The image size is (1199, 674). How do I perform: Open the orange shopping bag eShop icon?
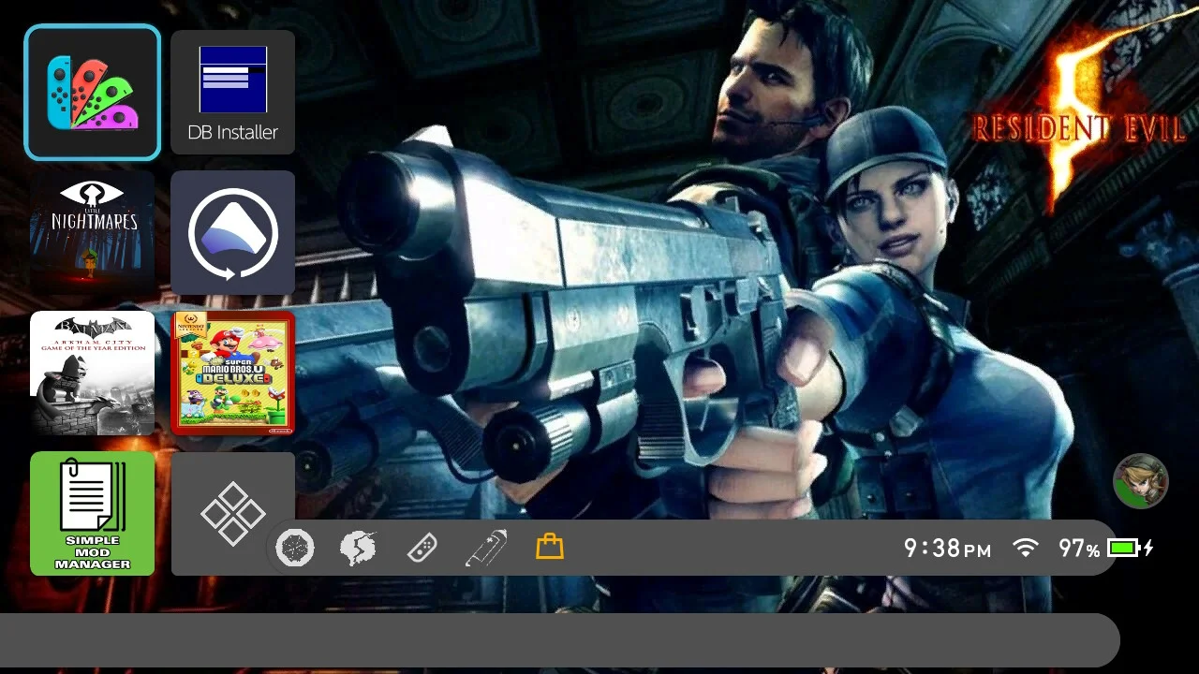pos(550,547)
